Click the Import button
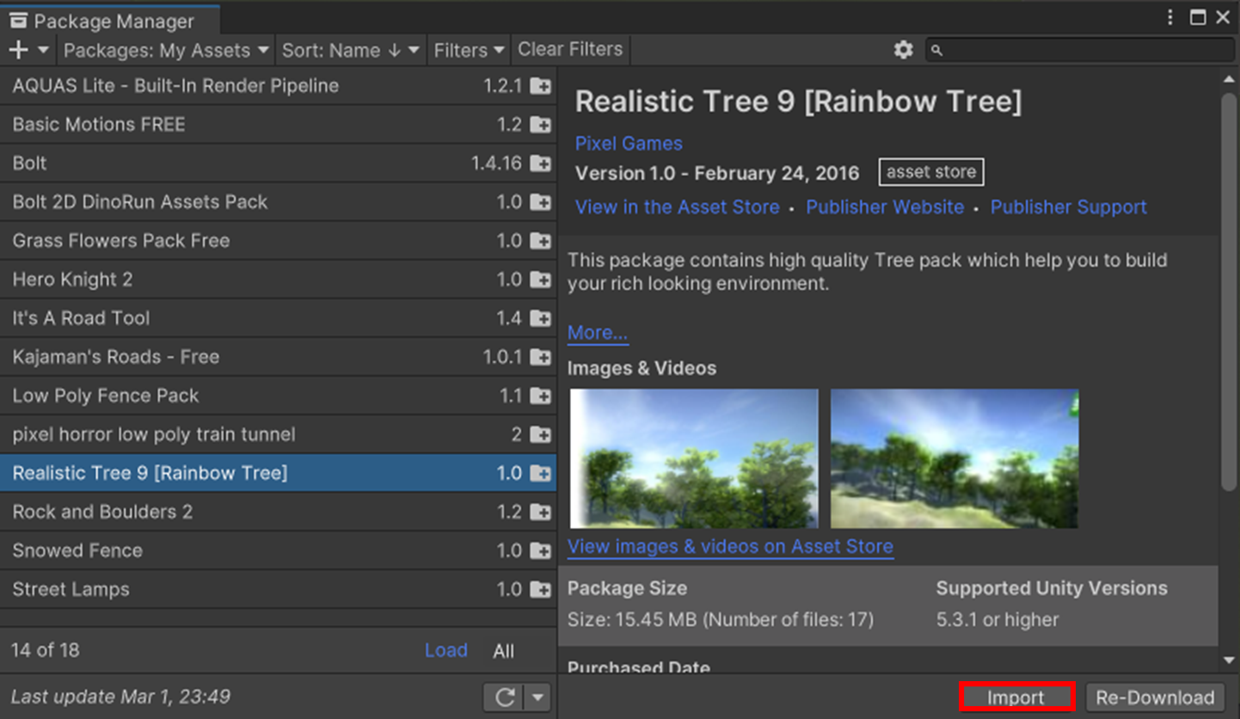The height and width of the screenshot is (719, 1240). (1016, 697)
